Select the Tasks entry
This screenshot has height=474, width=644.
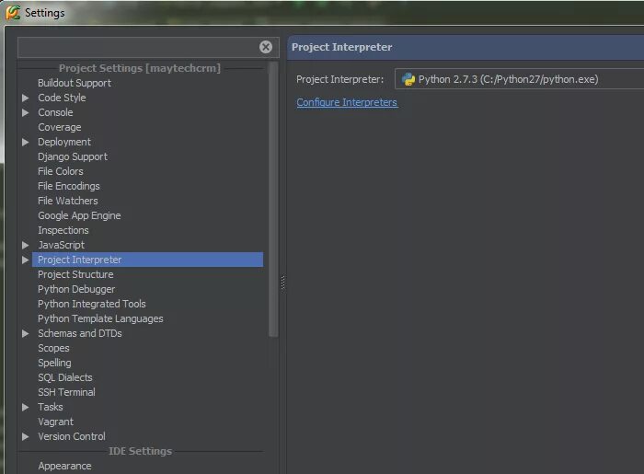click(x=51, y=407)
